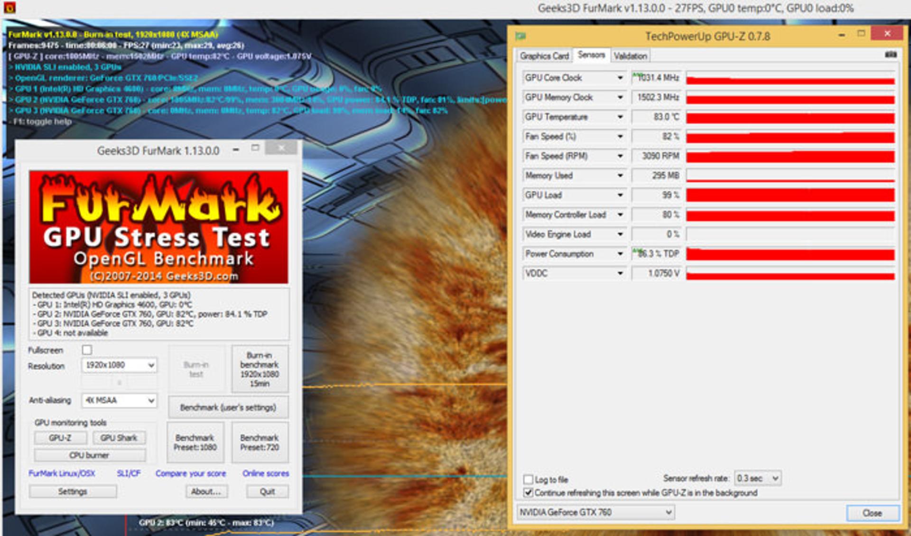The image size is (911, 536).
Task: Expand the Video Engine Load sensor dropdown
Action: 620,234
